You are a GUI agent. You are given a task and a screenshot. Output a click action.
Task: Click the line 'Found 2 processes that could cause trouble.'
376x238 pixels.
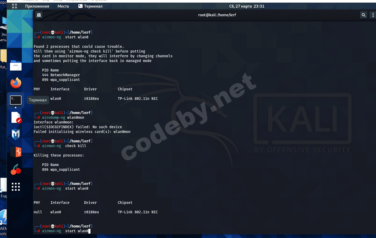79,46
